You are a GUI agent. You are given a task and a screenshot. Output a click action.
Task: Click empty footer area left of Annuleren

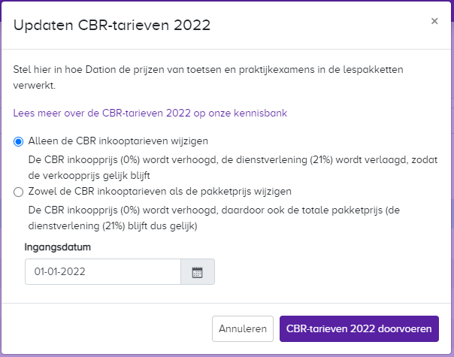[107, 328]
